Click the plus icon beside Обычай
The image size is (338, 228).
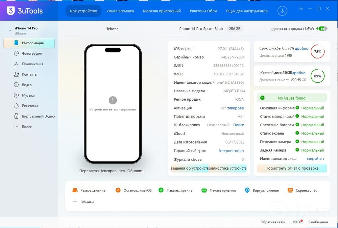[x=75, y=202]
